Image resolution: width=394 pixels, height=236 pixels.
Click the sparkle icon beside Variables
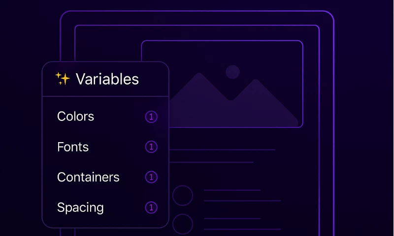click(63, 79)
